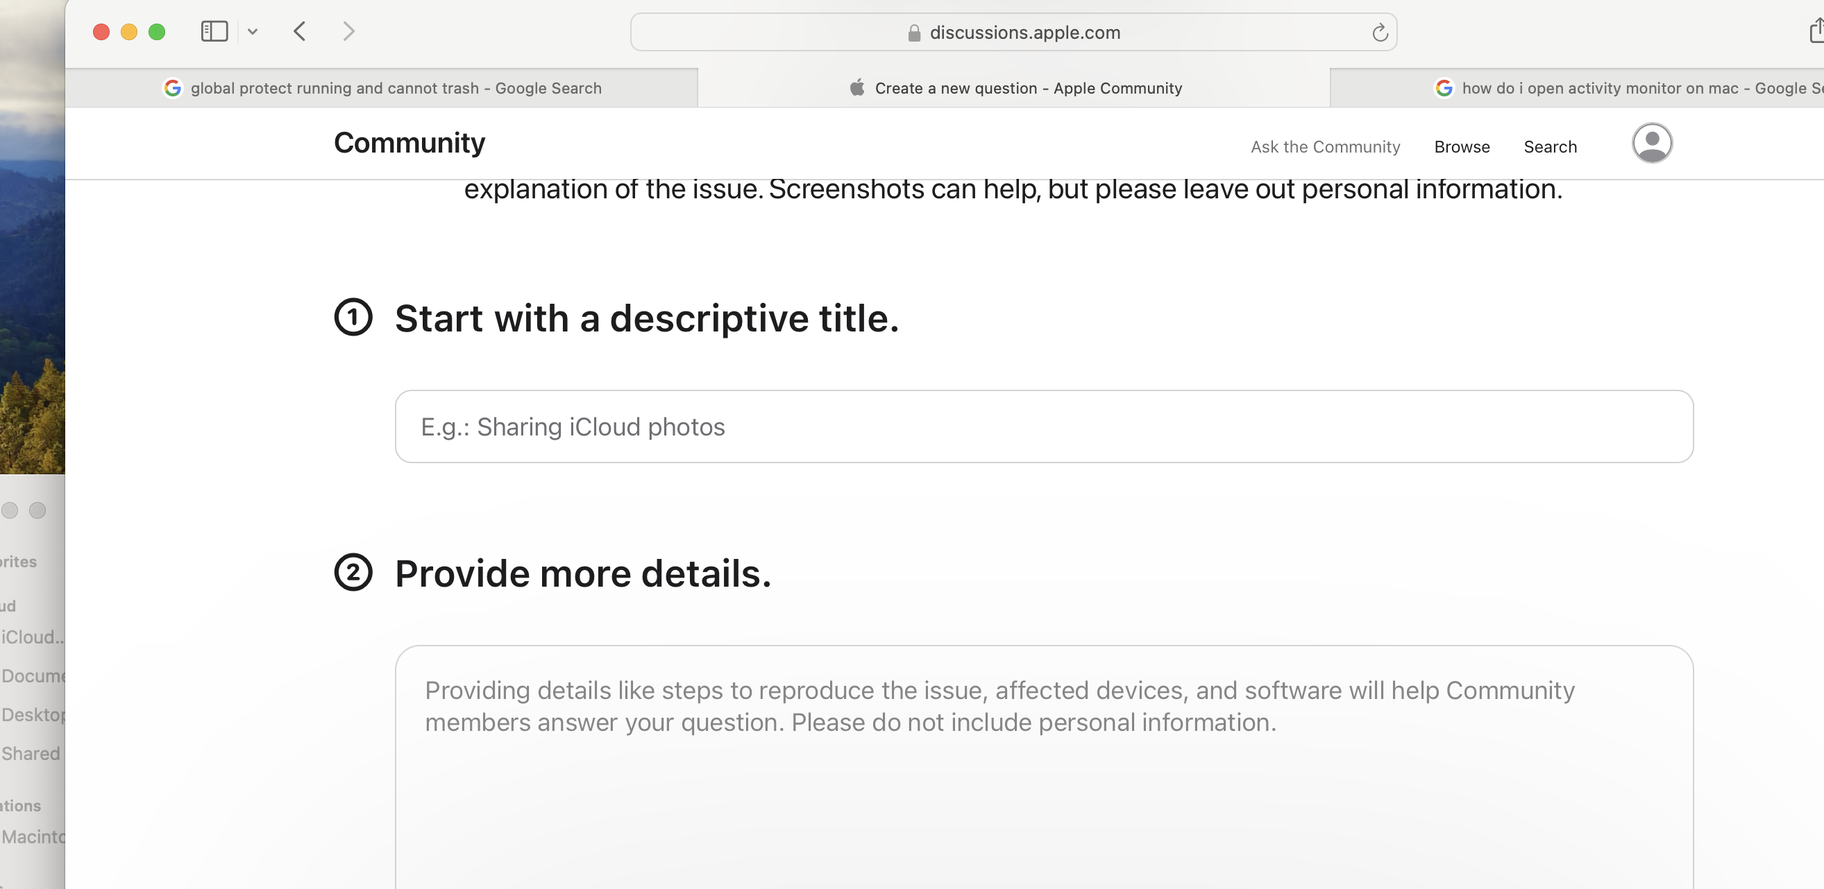The width and height of the screenshot is (1824, 889).
Task: Open the account profile avatar icon
Action: point(1651,144)
